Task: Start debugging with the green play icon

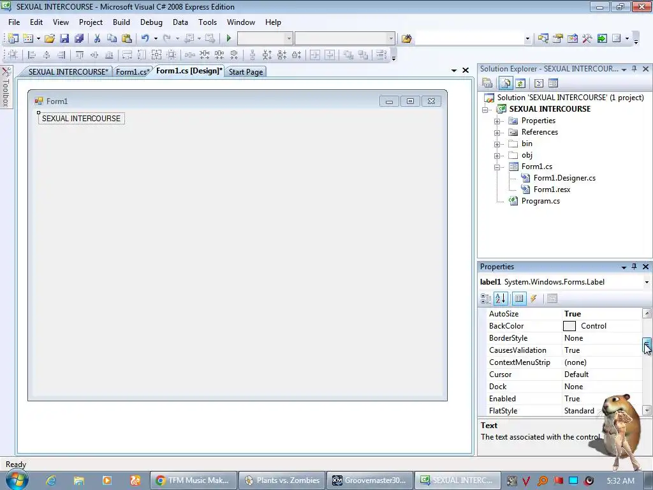Action: click(228, 38)
